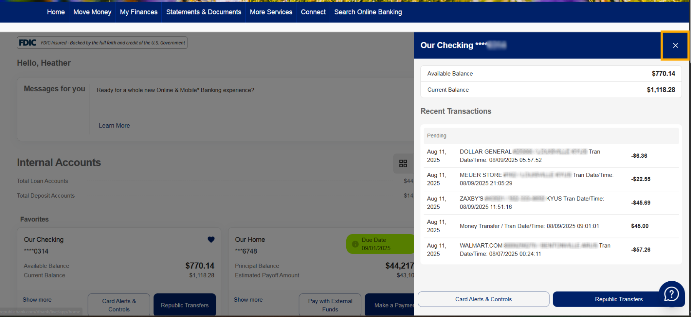This screenshot has height=317, width=691.
Task: Click the Our Home account name
Action: (x=250, y=239)
